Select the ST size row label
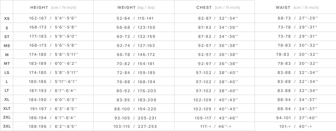 [7, 37]
